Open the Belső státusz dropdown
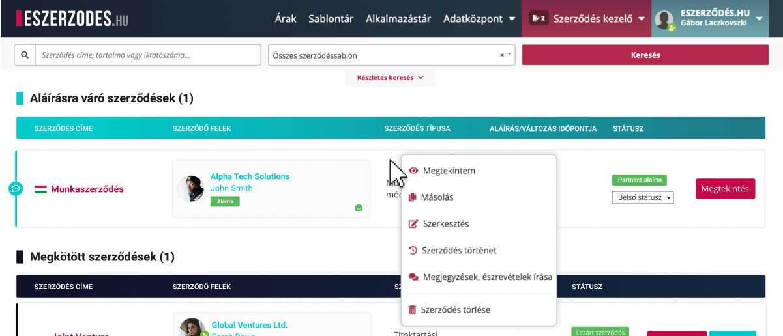 642,197
